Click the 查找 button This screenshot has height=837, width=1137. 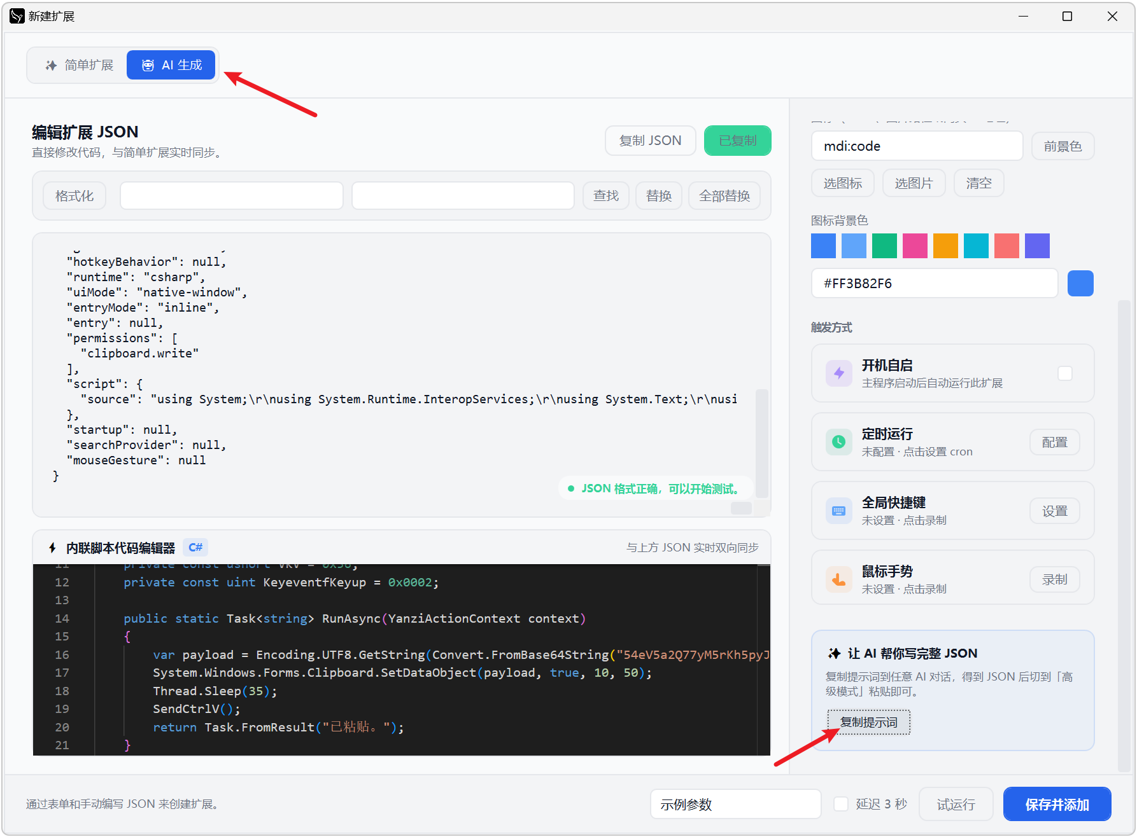tap(606, 196)
